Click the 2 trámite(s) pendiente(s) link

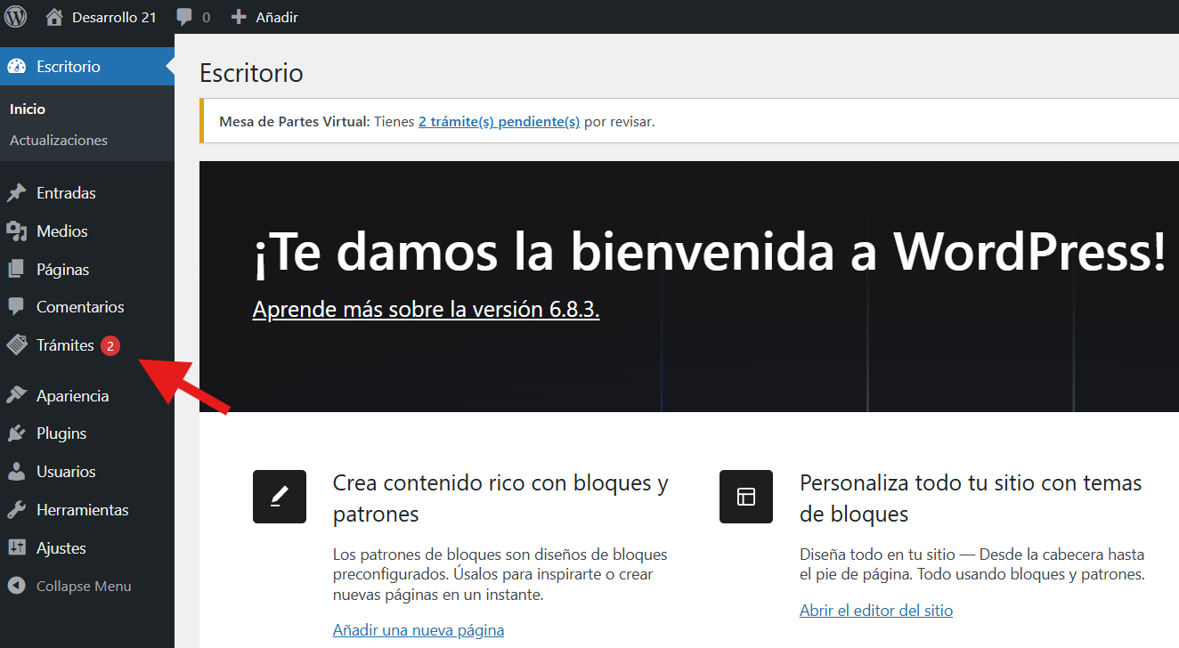(x=499, y=121)
